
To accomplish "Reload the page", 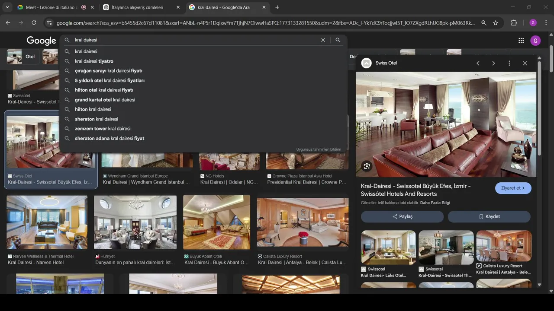I will click(34, 22).
